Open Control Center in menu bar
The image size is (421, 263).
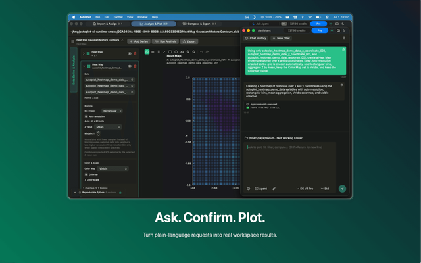coord(327,17)
